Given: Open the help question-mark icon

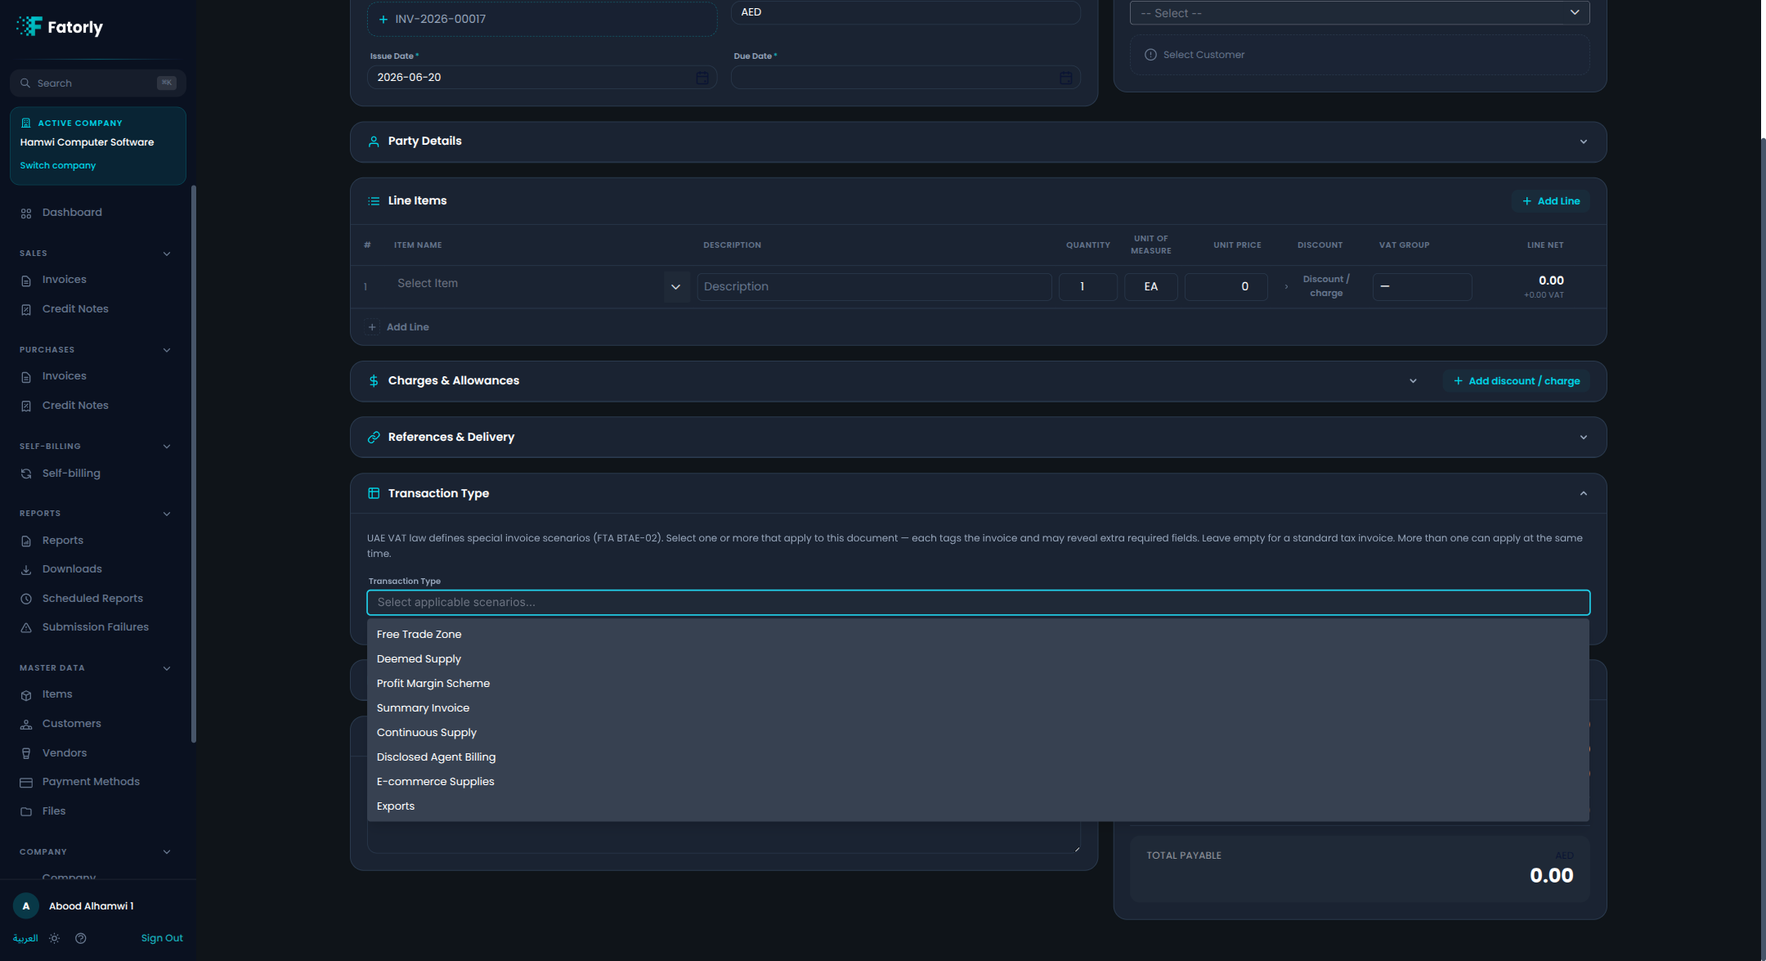Looking at the screenshot, I should tap(81, 938).
